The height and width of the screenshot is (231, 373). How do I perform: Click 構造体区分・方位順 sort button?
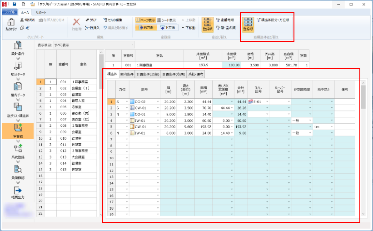coord(273,20)
